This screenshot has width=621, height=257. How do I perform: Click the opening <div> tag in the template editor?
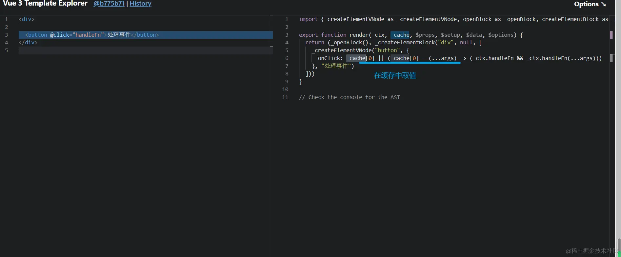point(27,19)
